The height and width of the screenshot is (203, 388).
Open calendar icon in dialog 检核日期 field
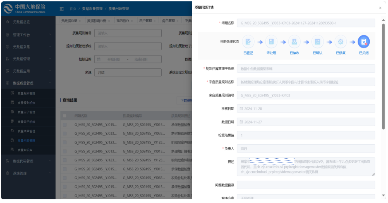[241, 109]
